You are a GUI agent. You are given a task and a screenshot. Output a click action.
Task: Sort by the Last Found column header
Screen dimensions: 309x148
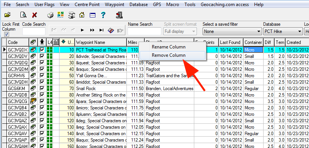[x=231, y=42]
